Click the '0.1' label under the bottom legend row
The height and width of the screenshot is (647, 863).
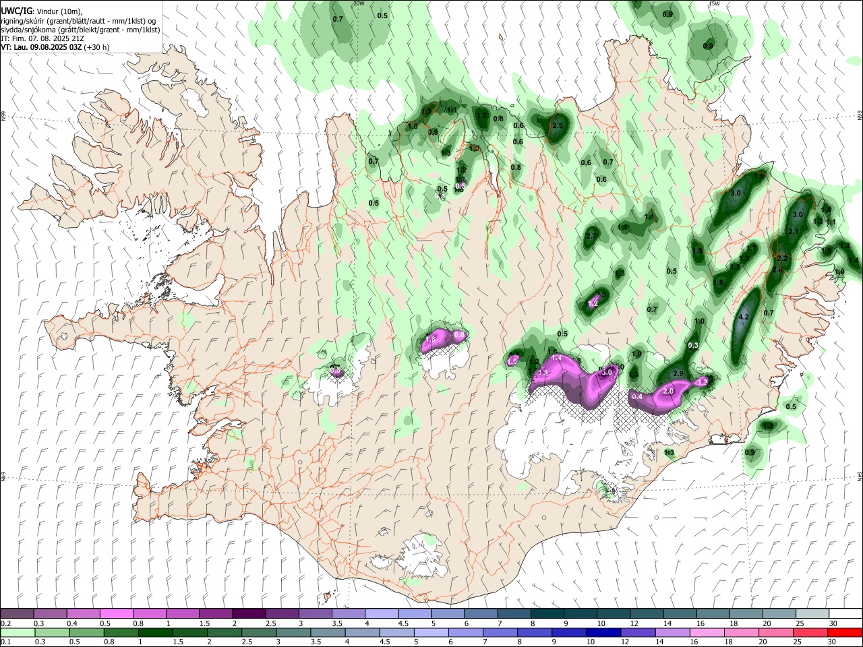5,642
